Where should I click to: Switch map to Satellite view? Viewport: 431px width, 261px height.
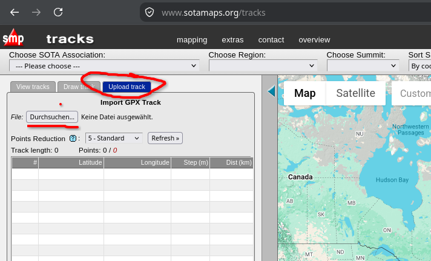(356, 93)
